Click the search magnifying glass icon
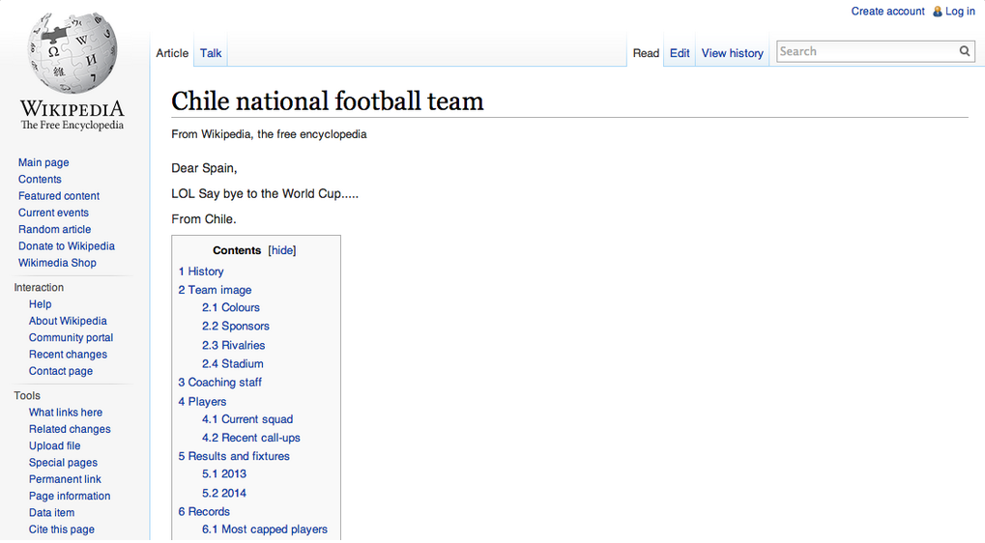 coord(964,51)
